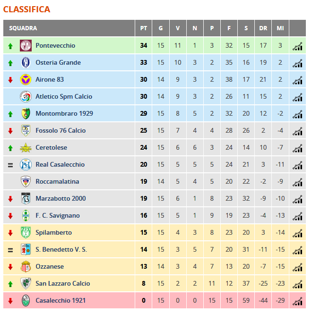
Task: Open the trend chart icon for Casalecchio 1921
Action: (297, 301)
